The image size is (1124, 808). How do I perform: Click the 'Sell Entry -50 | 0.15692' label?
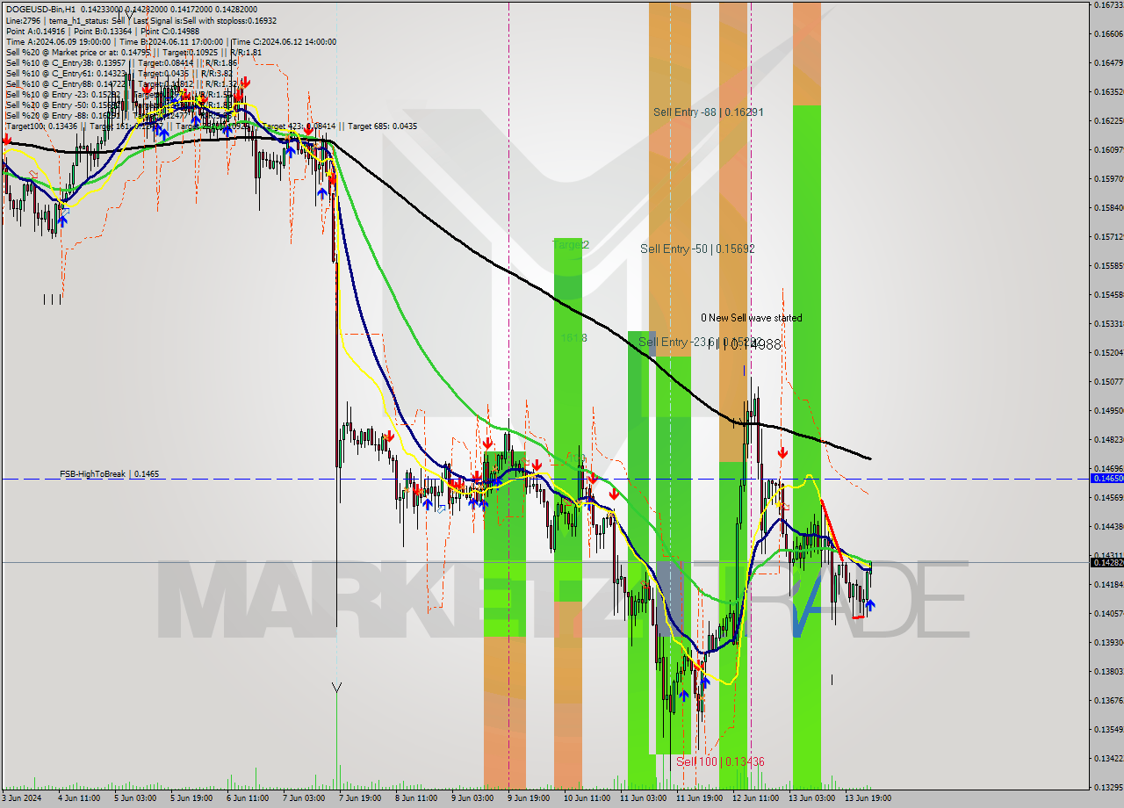tap(697, 249)
